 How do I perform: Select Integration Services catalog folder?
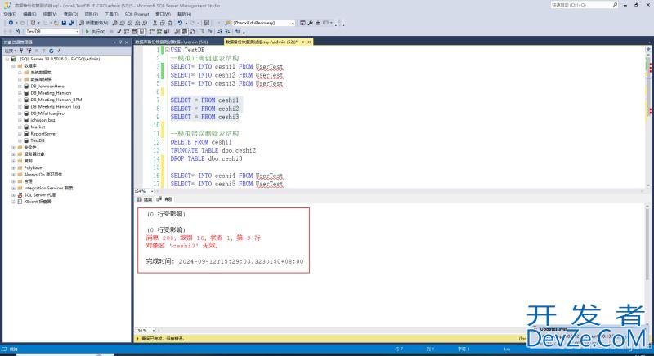[x=48, y=188]
